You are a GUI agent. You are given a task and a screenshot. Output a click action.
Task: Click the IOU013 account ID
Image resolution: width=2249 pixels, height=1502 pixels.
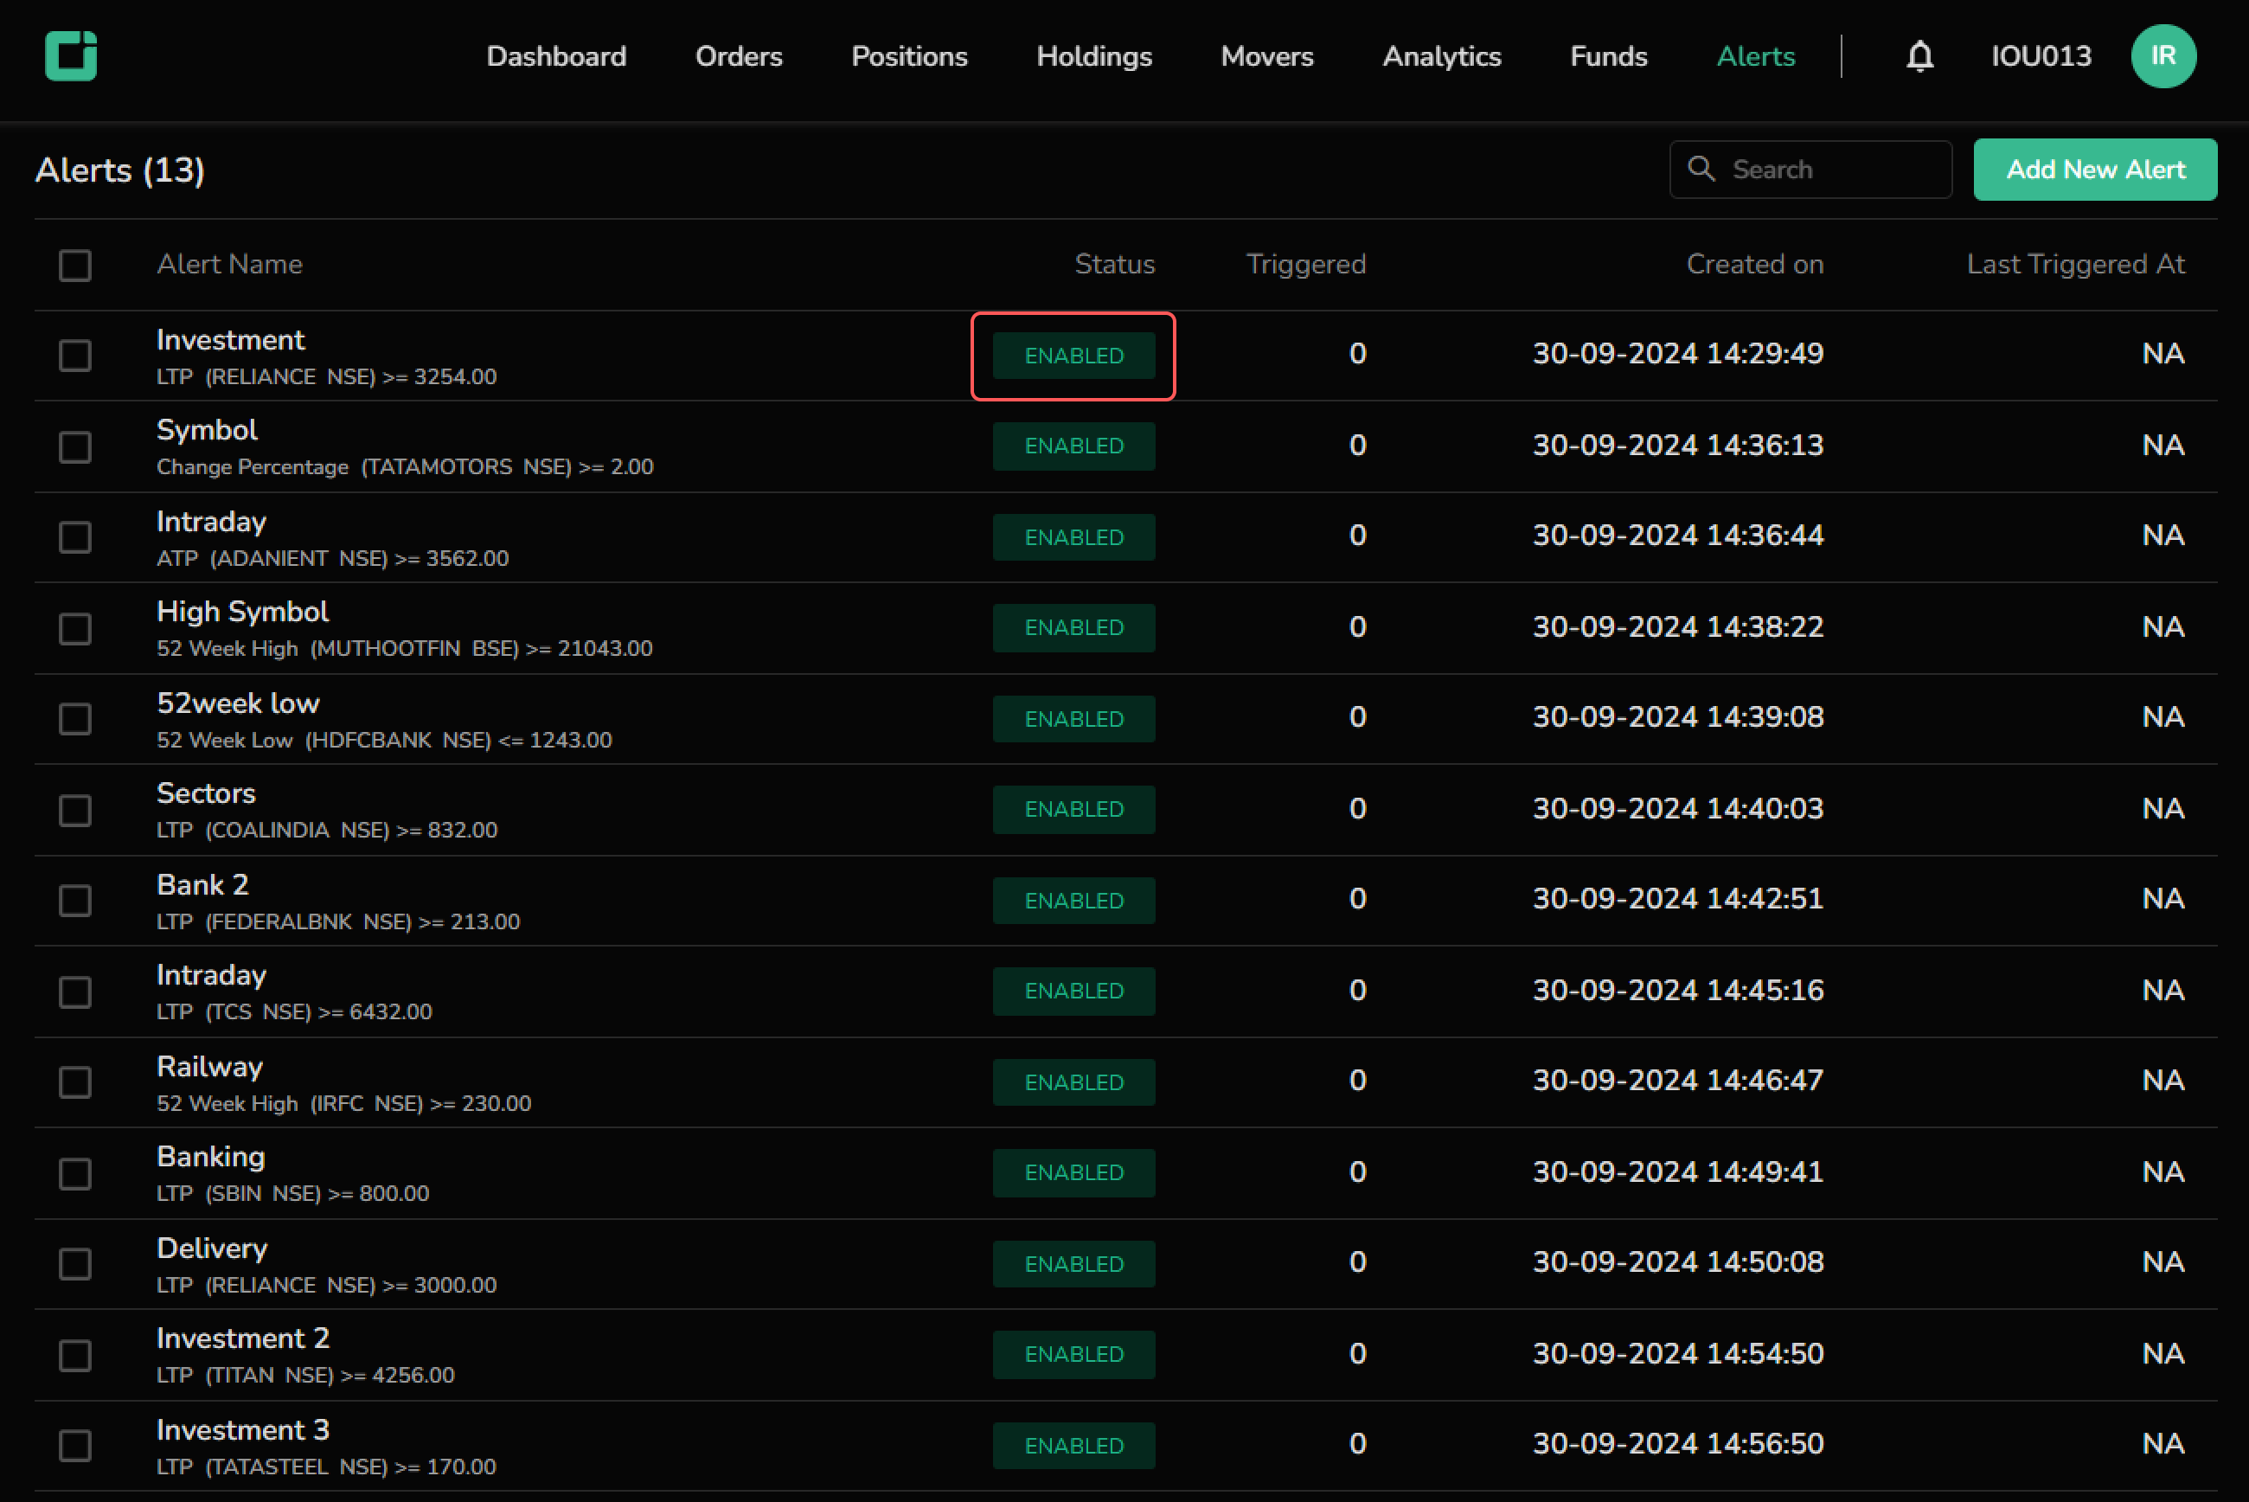[2041, 55]
